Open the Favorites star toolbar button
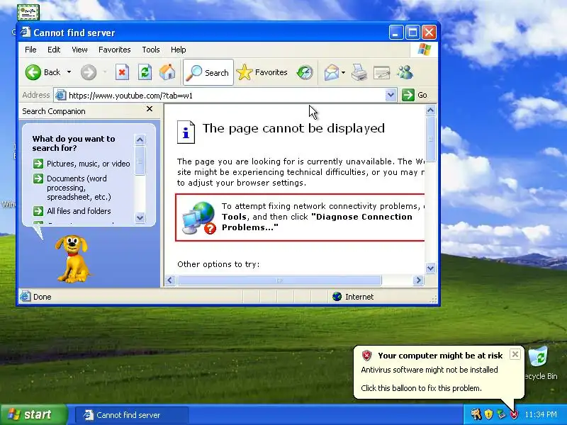This screenshot has height=425, width=567. point(262,72)
